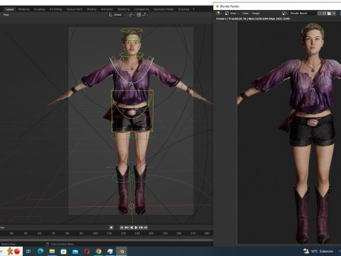Click the Blender Render window title icon
Viewport: 341px width, 256px height.
coord(217,6)
